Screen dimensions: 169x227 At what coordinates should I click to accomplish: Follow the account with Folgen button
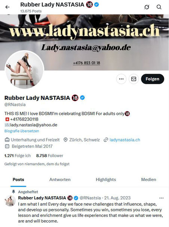click(153, 79)
